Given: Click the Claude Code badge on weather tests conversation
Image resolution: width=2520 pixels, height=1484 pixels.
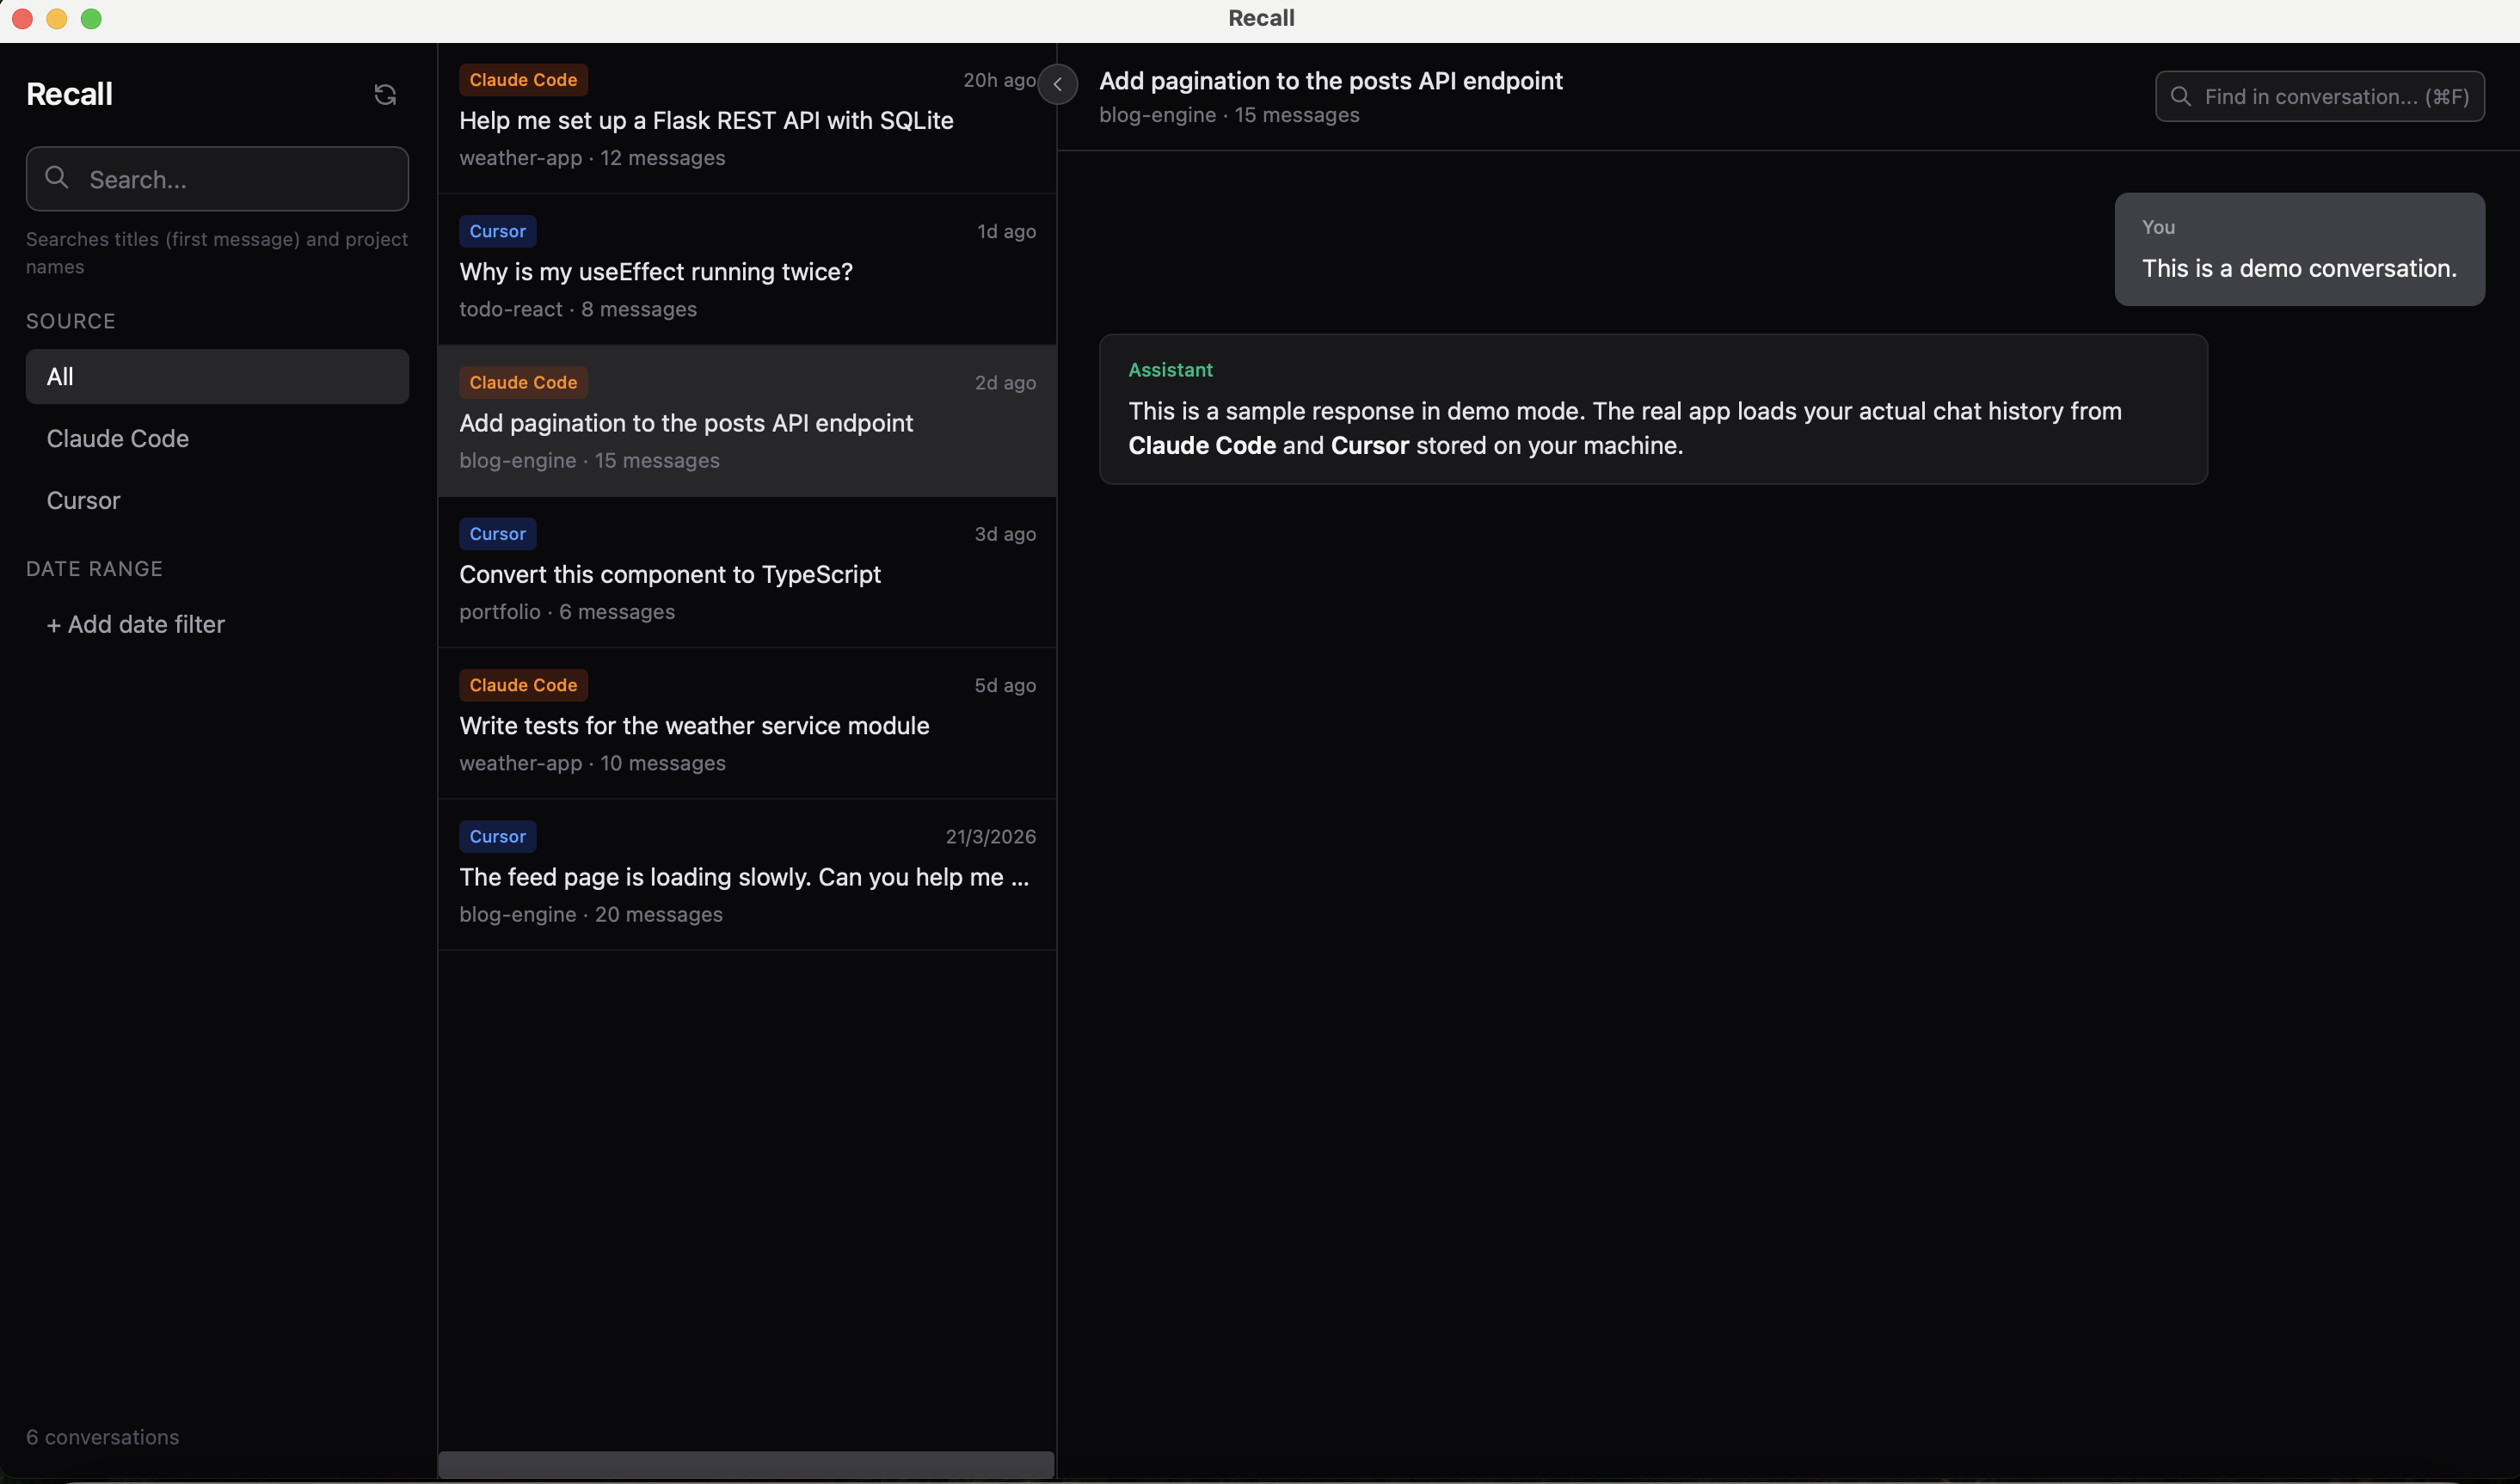Looking at the screenshot, I should pos(523,685).
